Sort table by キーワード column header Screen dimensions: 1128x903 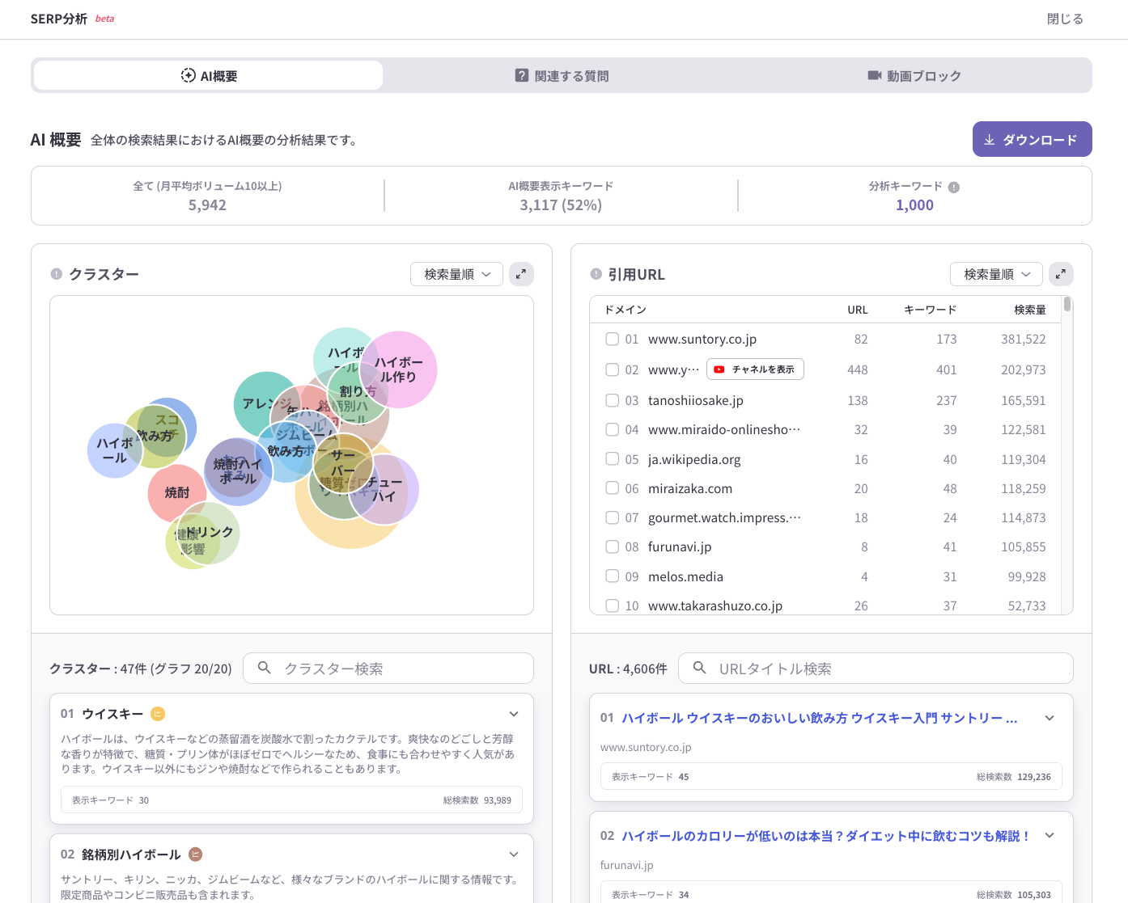[x=930, y=310]
